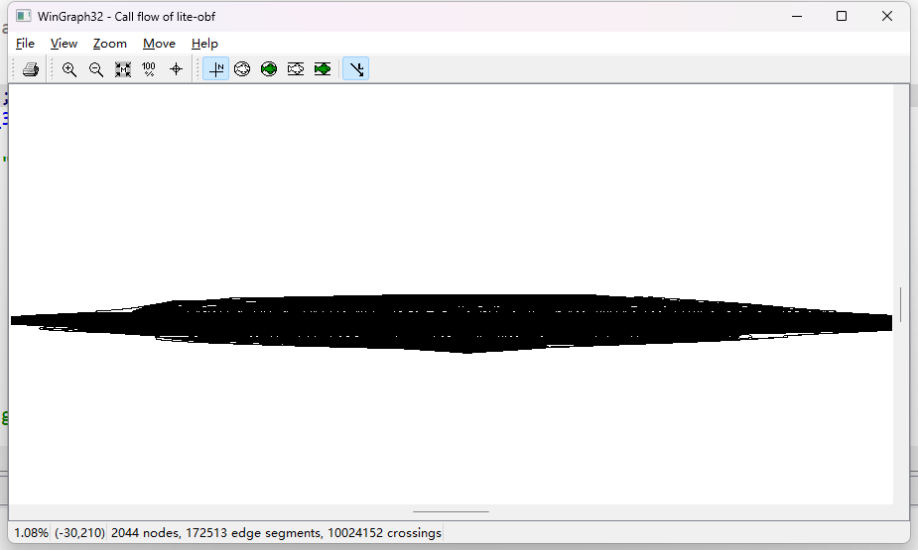
Task: Expand the Help menu
Action: 204,44
